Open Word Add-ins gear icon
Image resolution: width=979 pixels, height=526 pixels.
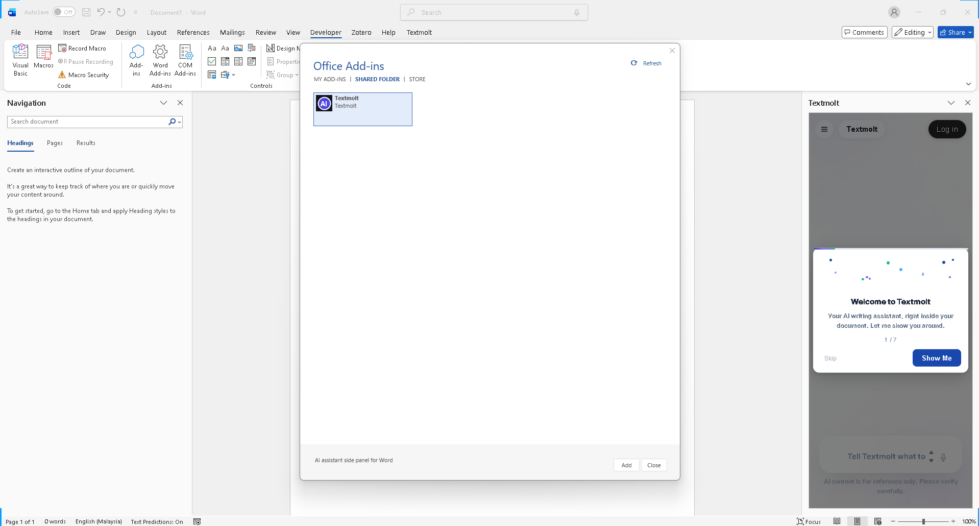click(x=160, y=60)
